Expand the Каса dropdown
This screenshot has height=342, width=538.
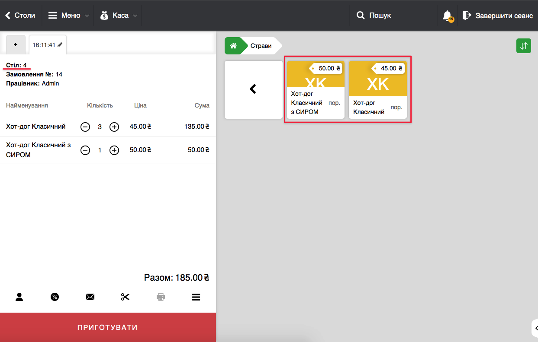tap(119, 16)
